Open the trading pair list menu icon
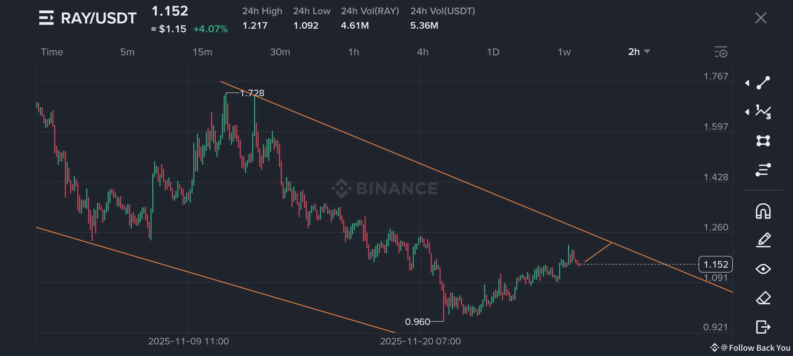This screenshot has height=356, width=793. pyautogui.click(x=46, y=18)
